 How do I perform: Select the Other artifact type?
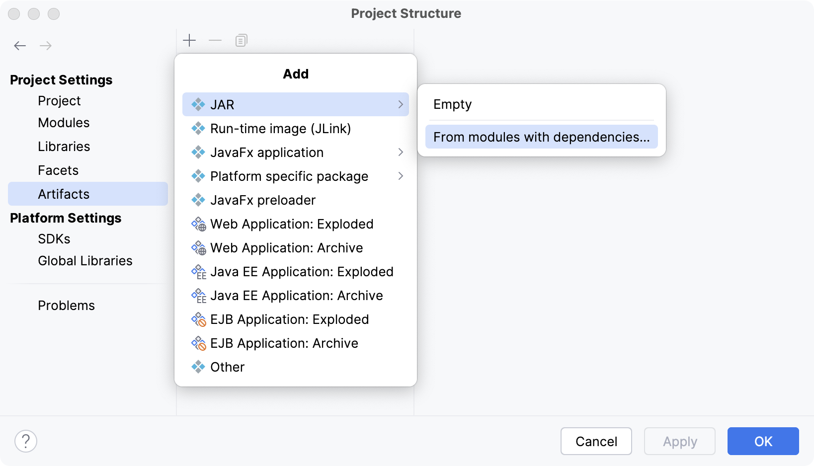point(227,367)
